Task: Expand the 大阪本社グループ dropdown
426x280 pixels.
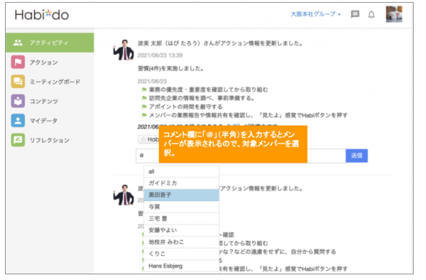Action: [x=315, y=14]
